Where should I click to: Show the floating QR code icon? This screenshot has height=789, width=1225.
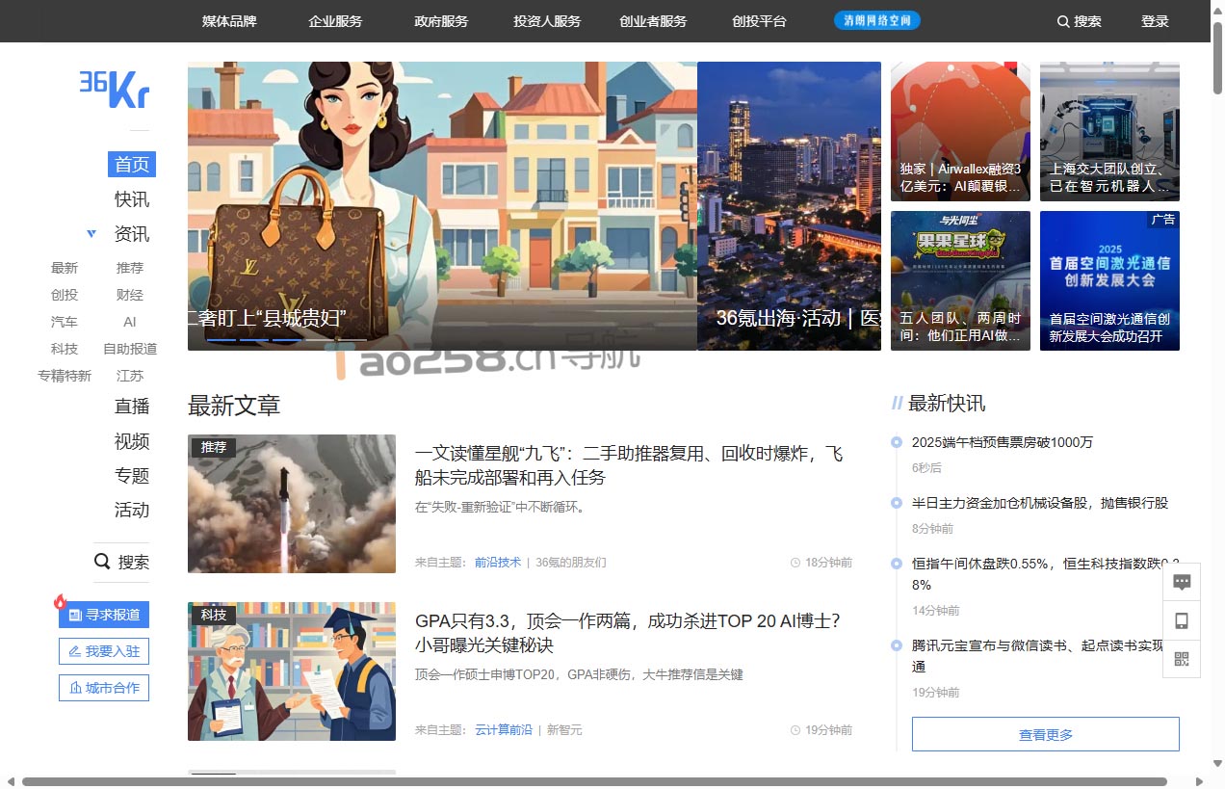coord(1183,659)
